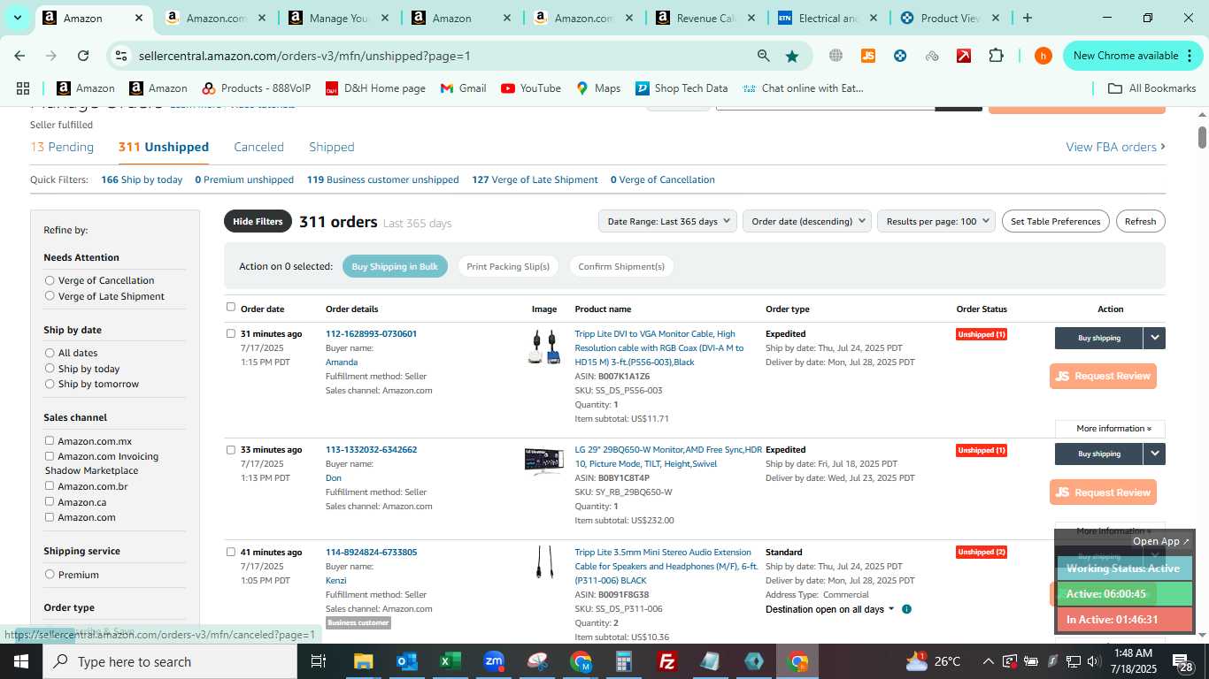
Task: Select the Ship by tomorrow radio button
Action: tap(50, 384)
